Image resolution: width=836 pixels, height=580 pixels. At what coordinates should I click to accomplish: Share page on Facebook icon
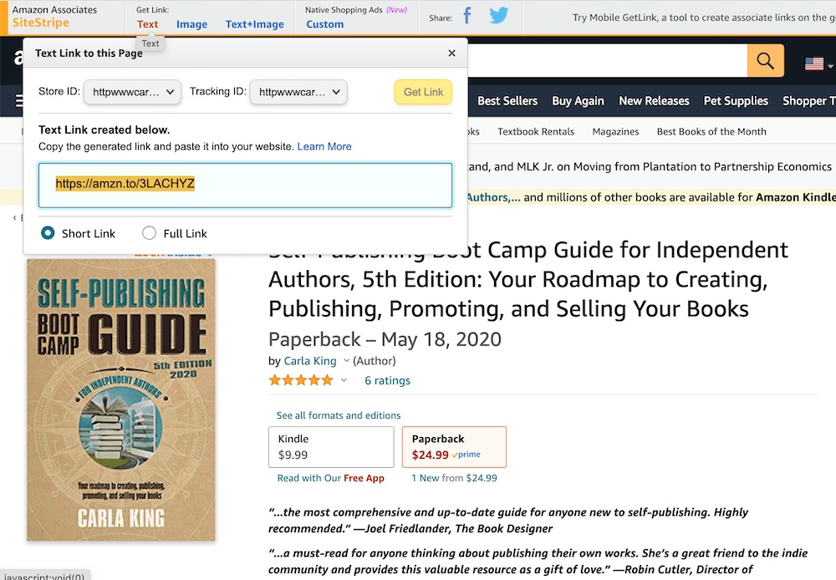467,16
